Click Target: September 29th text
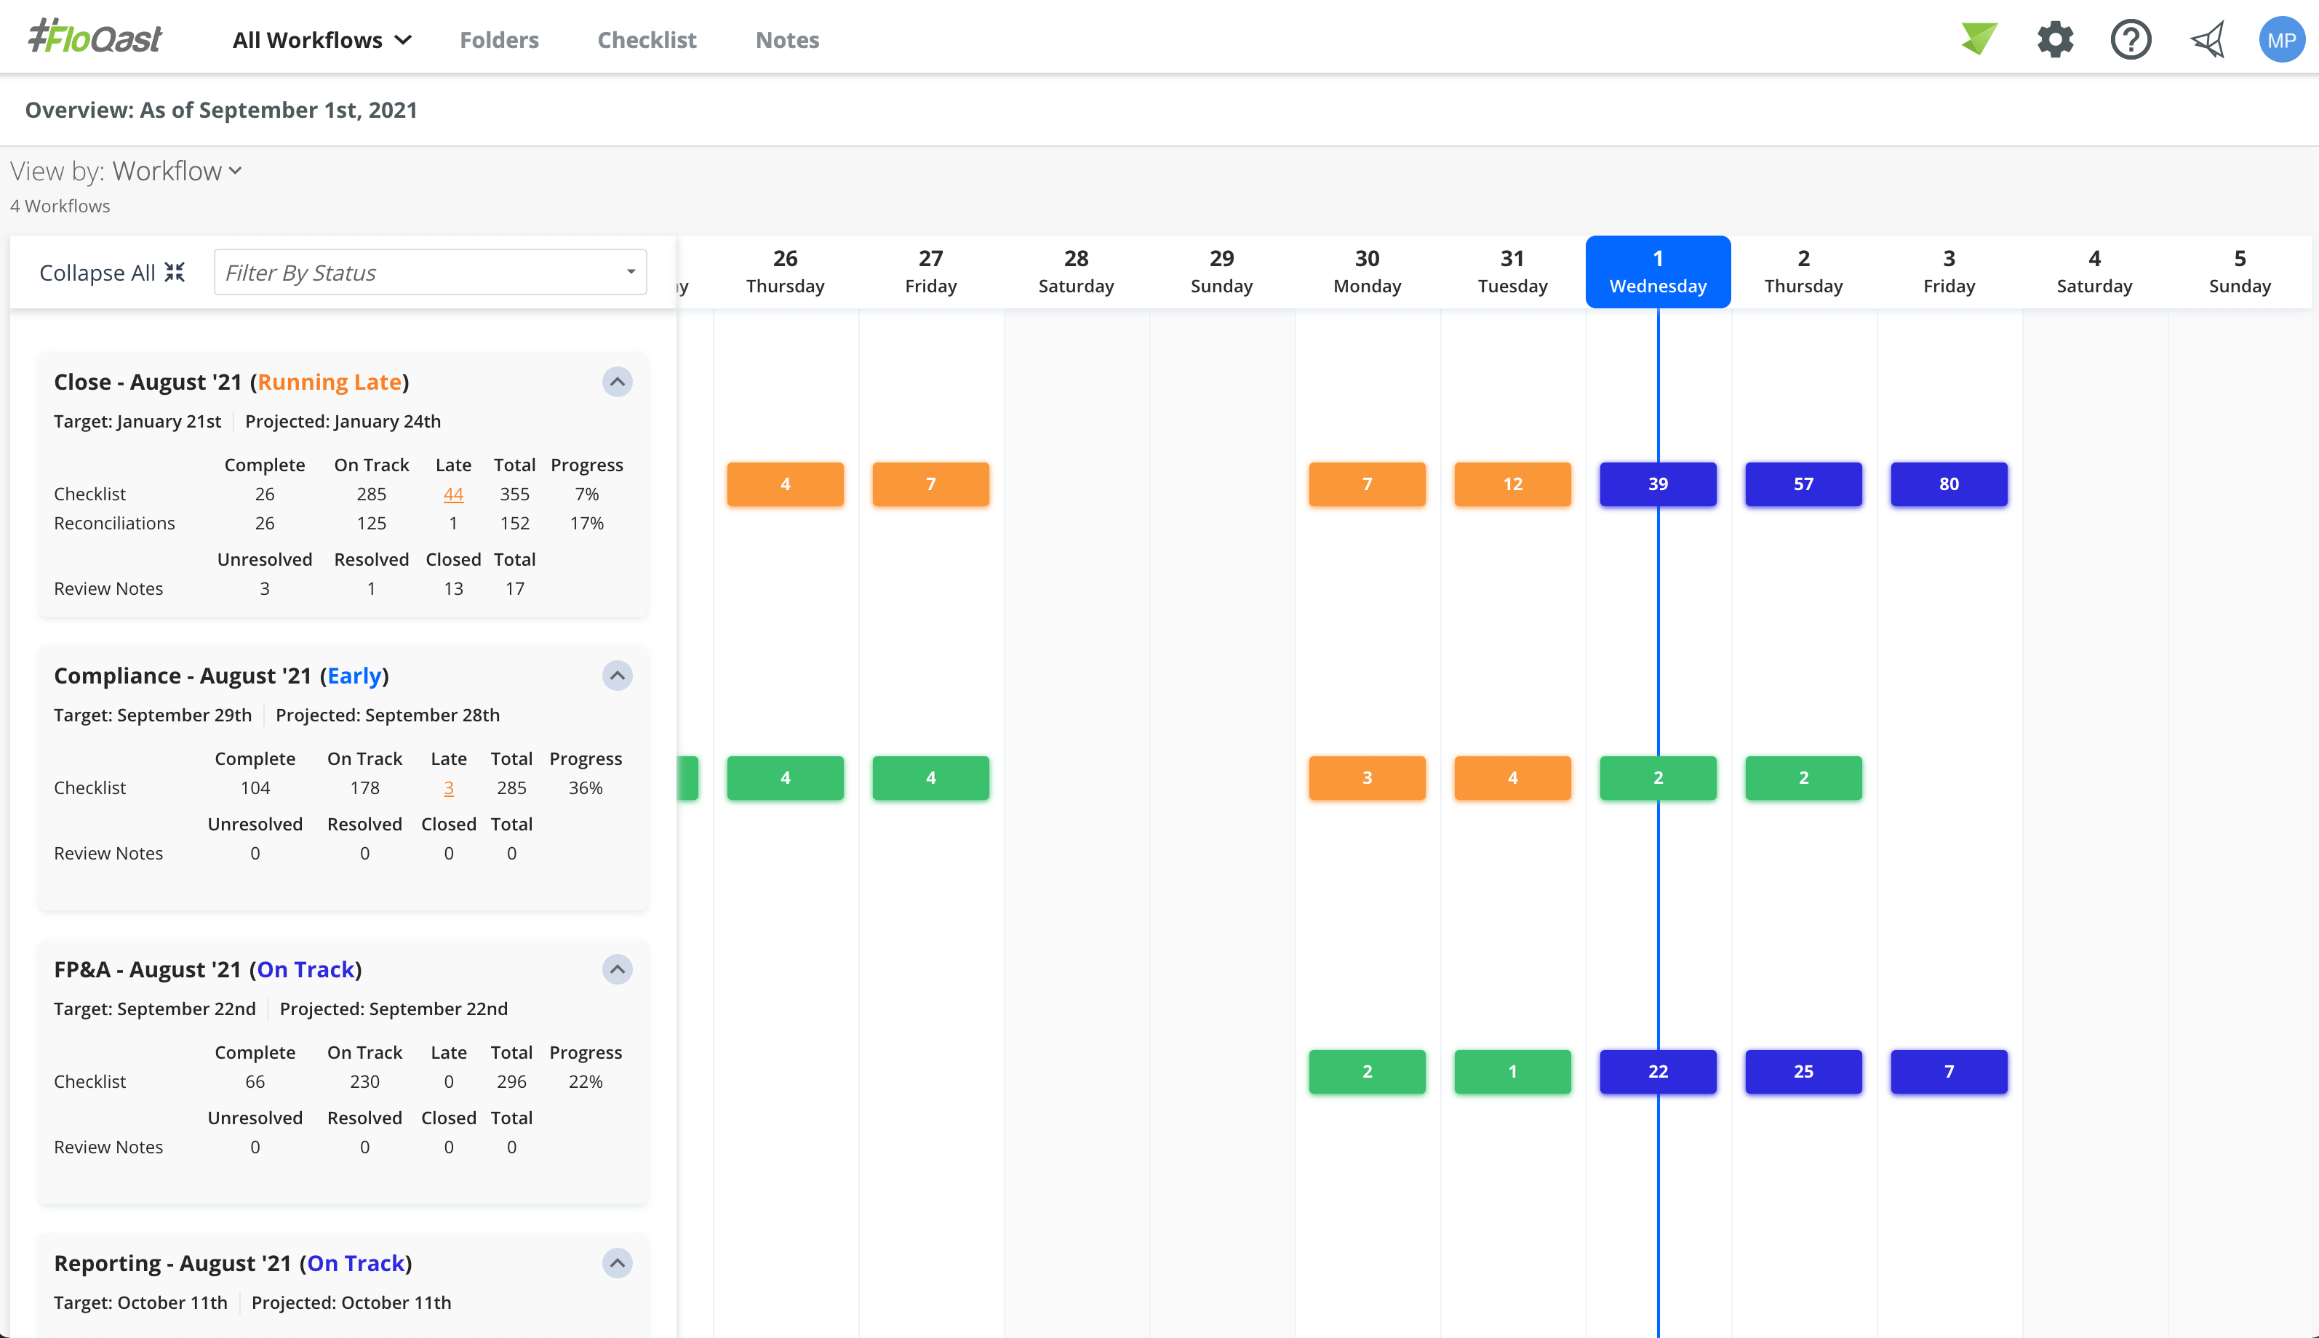The width and height of the screenshot is (2319, 1338). coord(153,716)
